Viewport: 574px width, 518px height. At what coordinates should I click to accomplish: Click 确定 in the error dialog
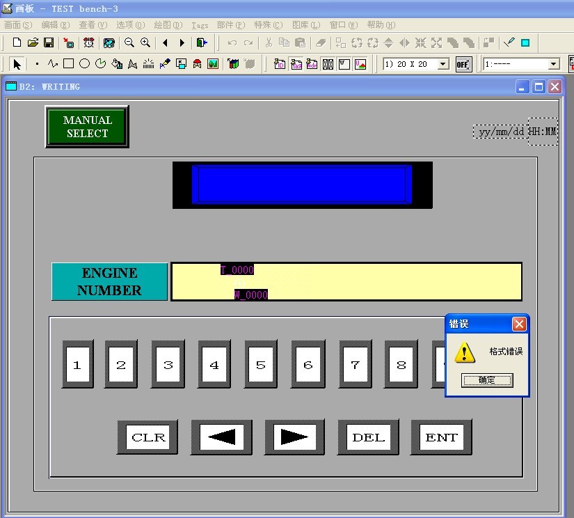point(487,380)
